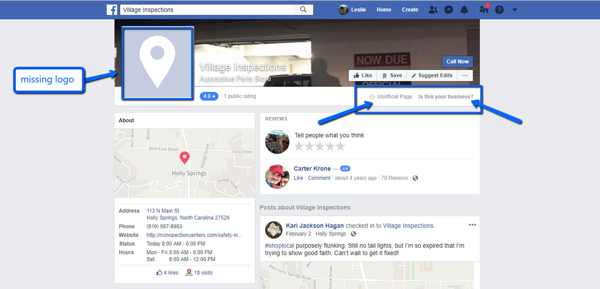Open friend requests icon
Image resolution: width=600 pixels, height=289 pixels.
click(x=433, y=10)
